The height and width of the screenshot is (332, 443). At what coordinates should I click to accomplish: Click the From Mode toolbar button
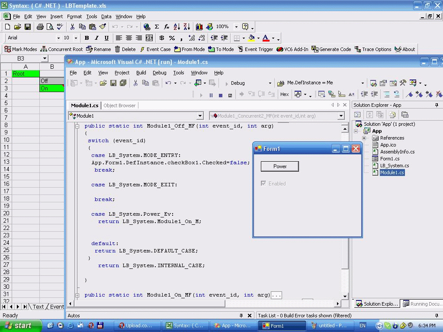[x=189, y=49]
